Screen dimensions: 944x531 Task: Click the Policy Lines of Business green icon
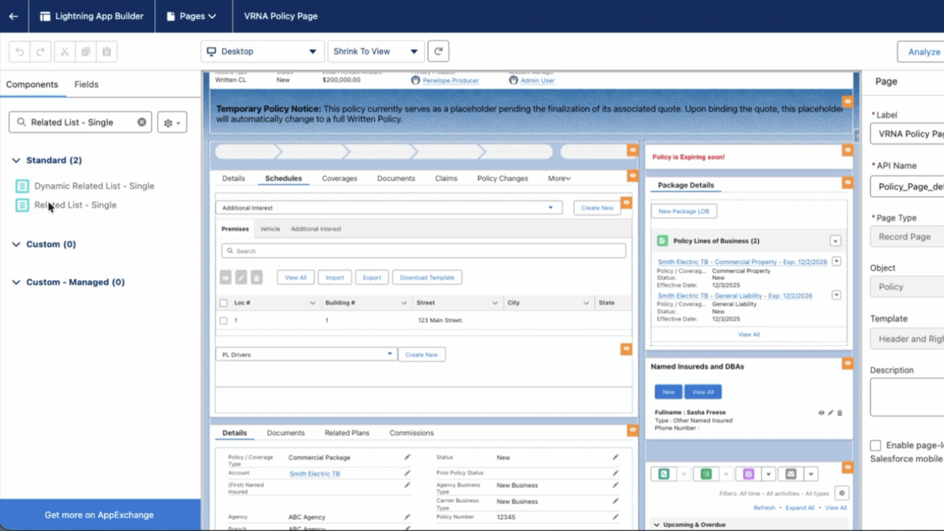tap(662, 241)
